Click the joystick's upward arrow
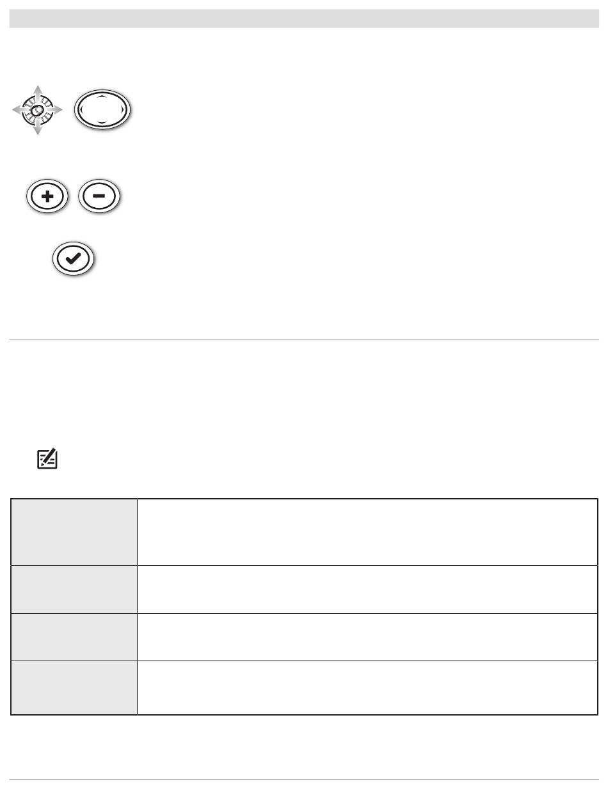 coord(37,91)
